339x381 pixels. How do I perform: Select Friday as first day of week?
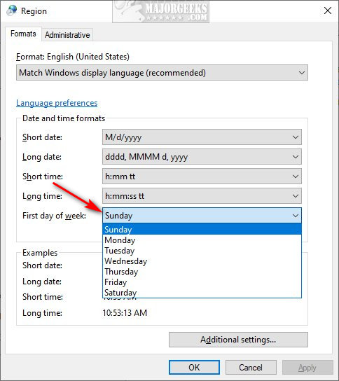coord(202,282)
